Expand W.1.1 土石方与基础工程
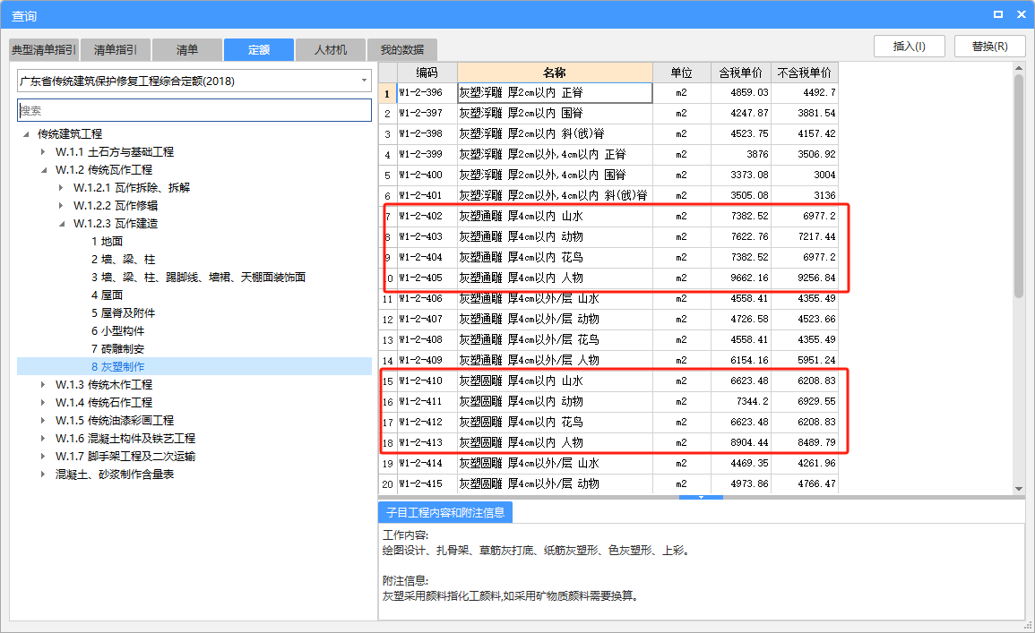Viewport: 1035px width, 633px height. coord(43,151)
